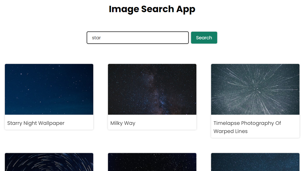Screen dimensions: 304x171
Task: Click the typed word "star" in search box
Action: (96, 38)
